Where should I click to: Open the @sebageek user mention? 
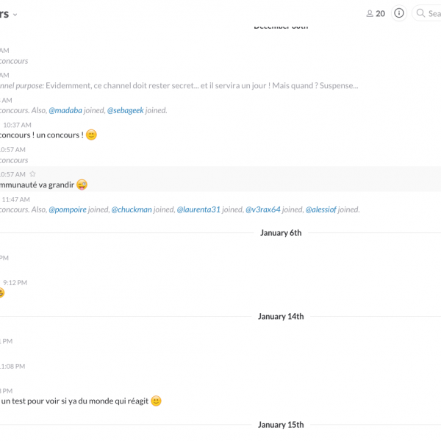pyautogui.click(x=126, y=110)
